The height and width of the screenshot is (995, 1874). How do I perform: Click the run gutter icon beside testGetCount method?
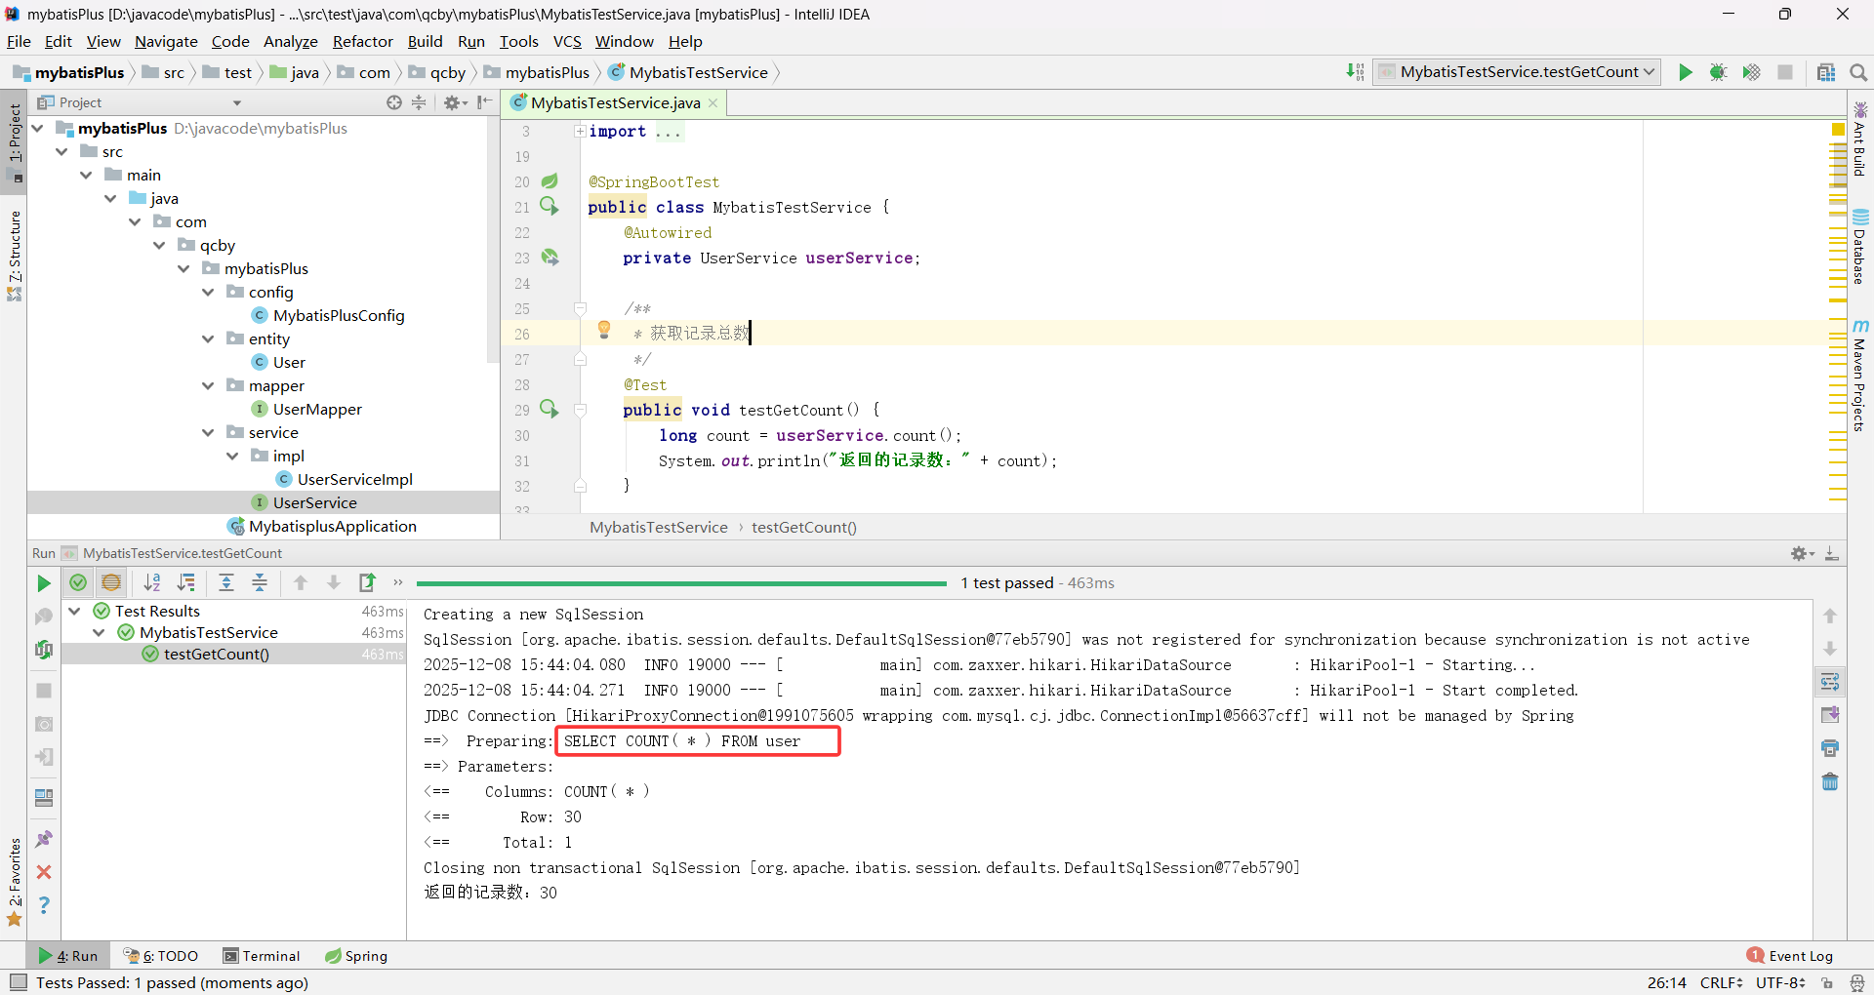[550, 409]
